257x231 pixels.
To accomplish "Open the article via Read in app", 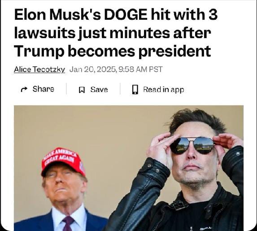I will 163,90.
